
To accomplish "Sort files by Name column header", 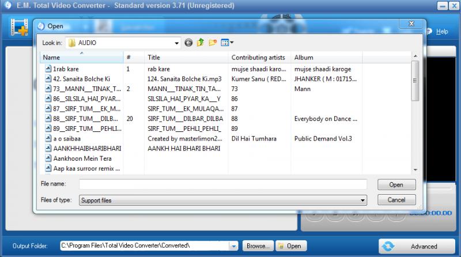I will pos(81,58).
